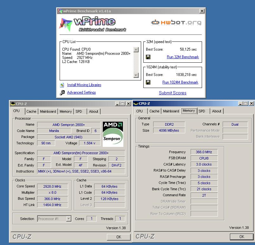The image size is (255, 245).
Task: Open the Processor #1 selection dropdown
Action: tap(69, 219)
